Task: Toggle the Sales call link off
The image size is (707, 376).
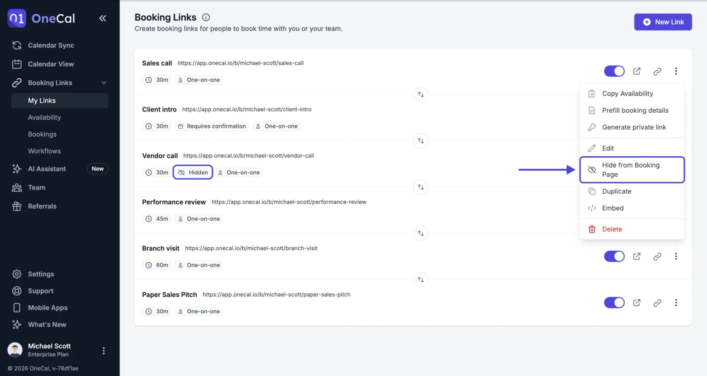Action: [x=614, y=71]
